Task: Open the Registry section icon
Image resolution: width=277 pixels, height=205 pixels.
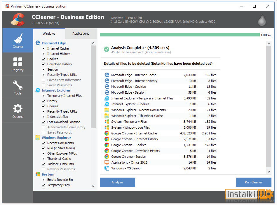Action: coord(18,62)
